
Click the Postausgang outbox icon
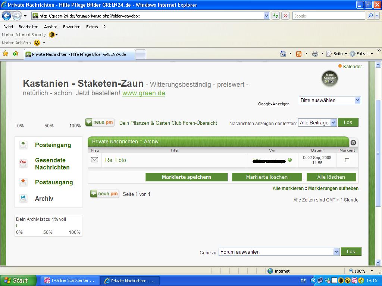click(x=23, y=182)
